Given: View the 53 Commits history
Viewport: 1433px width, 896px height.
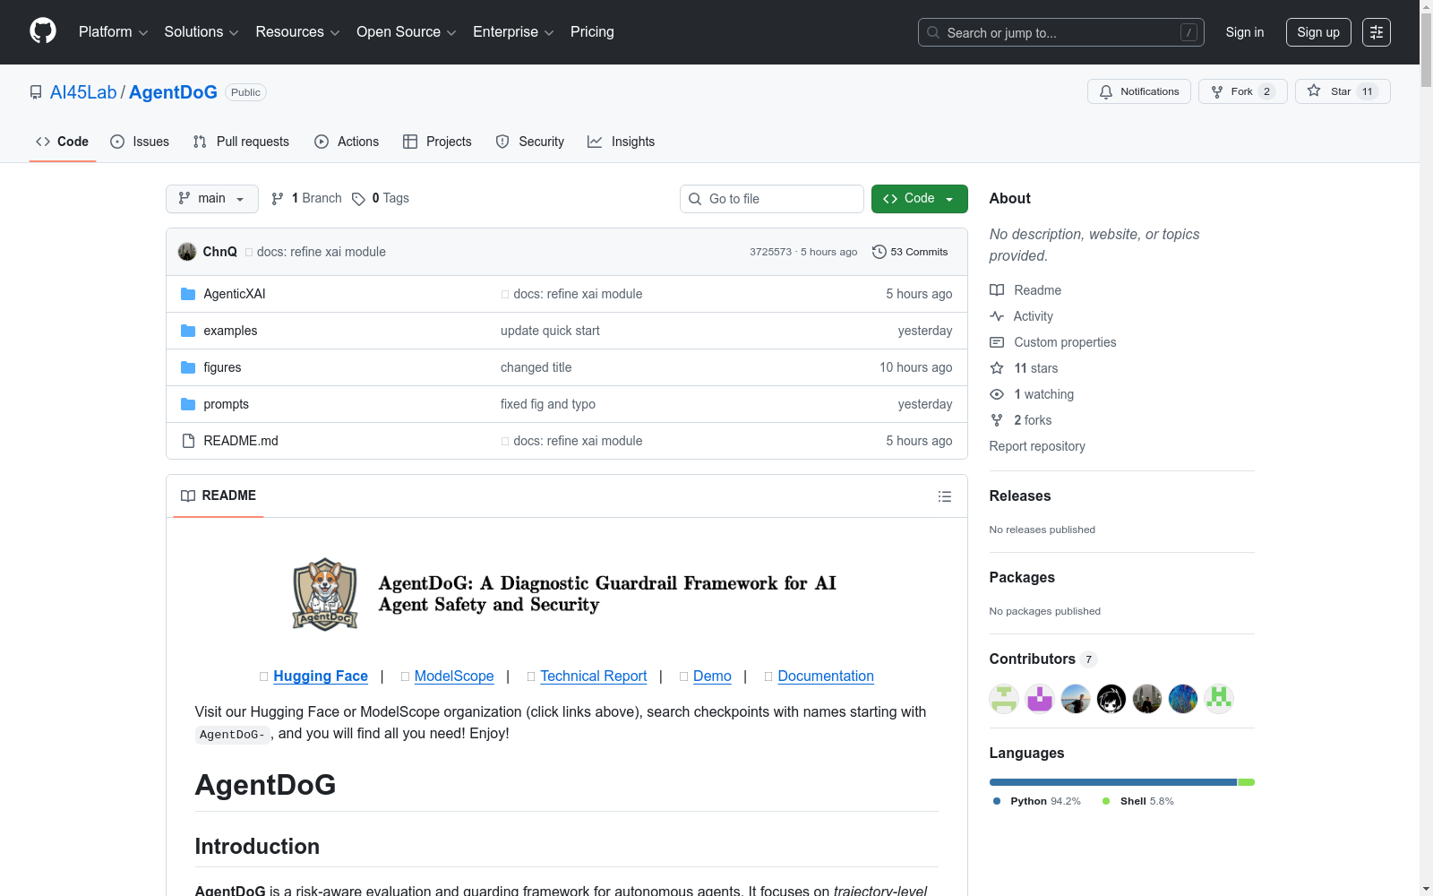Looking at the screenshot, I should pyautogui.click(x=910, y=252).
